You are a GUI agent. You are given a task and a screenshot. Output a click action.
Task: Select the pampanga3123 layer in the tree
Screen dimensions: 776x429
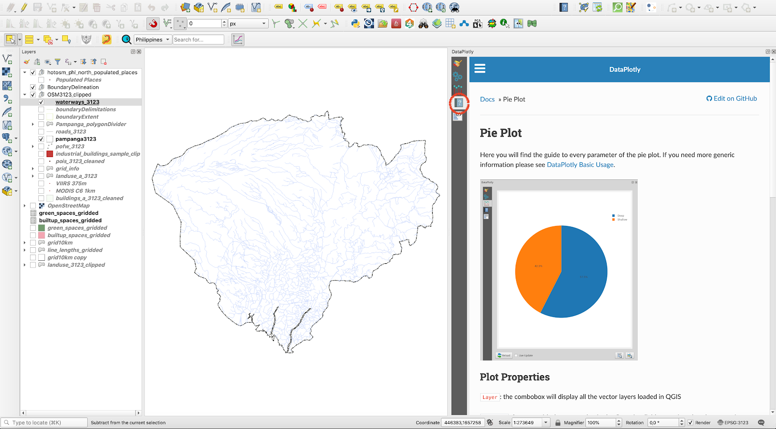tap(76, 139)
